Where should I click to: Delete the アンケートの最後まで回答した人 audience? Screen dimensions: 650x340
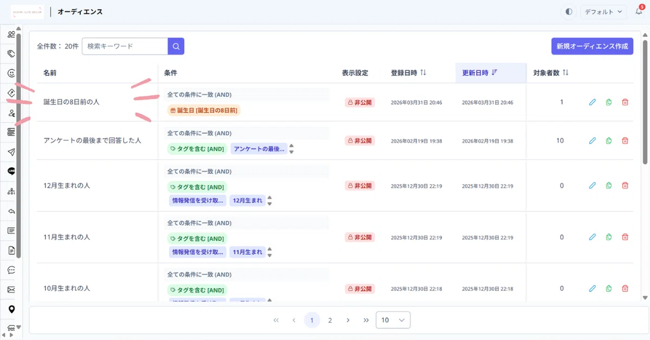click(x=625, y=140)
